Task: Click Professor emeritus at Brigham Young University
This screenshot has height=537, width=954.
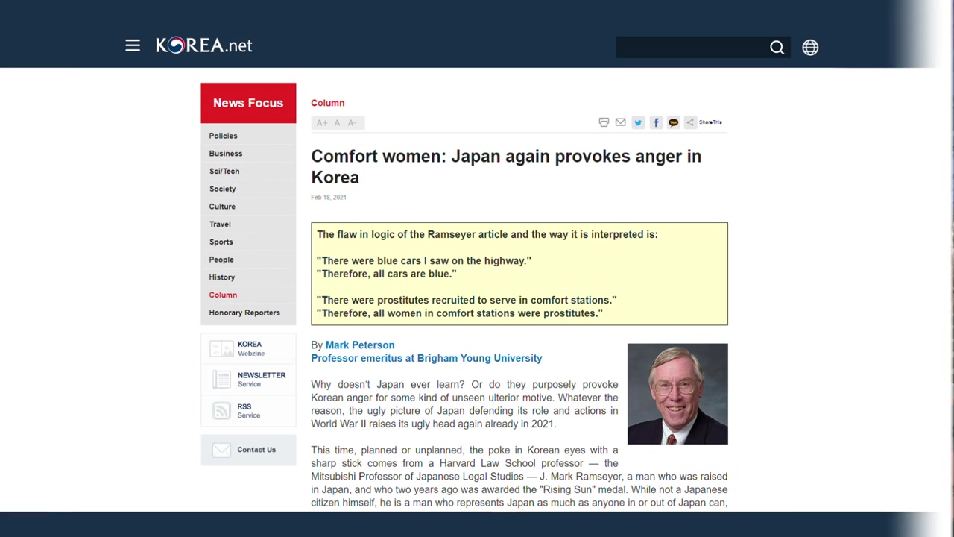Action: (x=426, y=359)
